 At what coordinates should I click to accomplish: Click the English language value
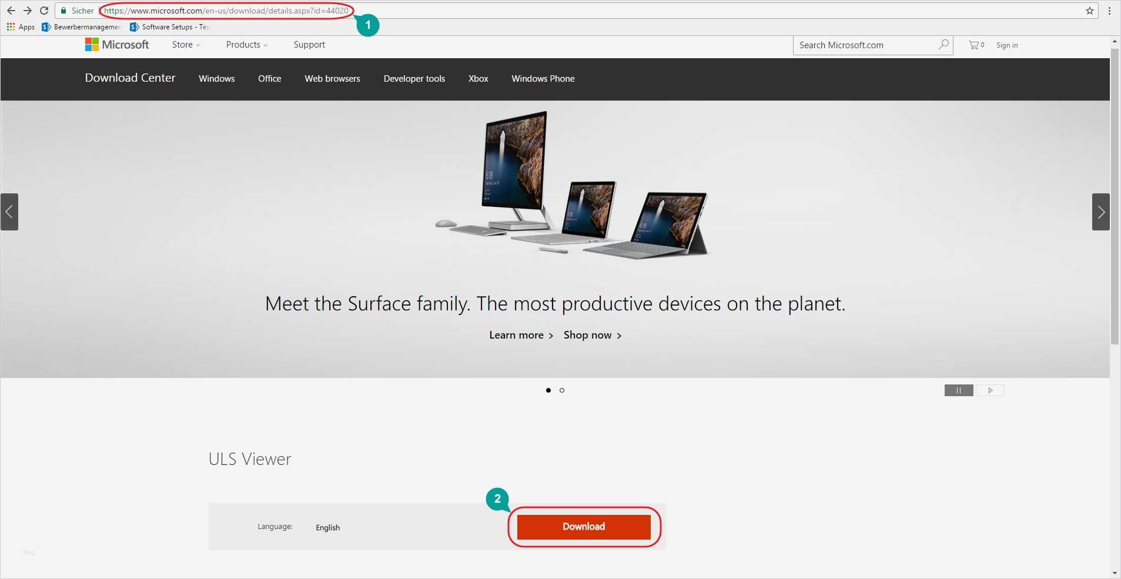pos(328,527)
